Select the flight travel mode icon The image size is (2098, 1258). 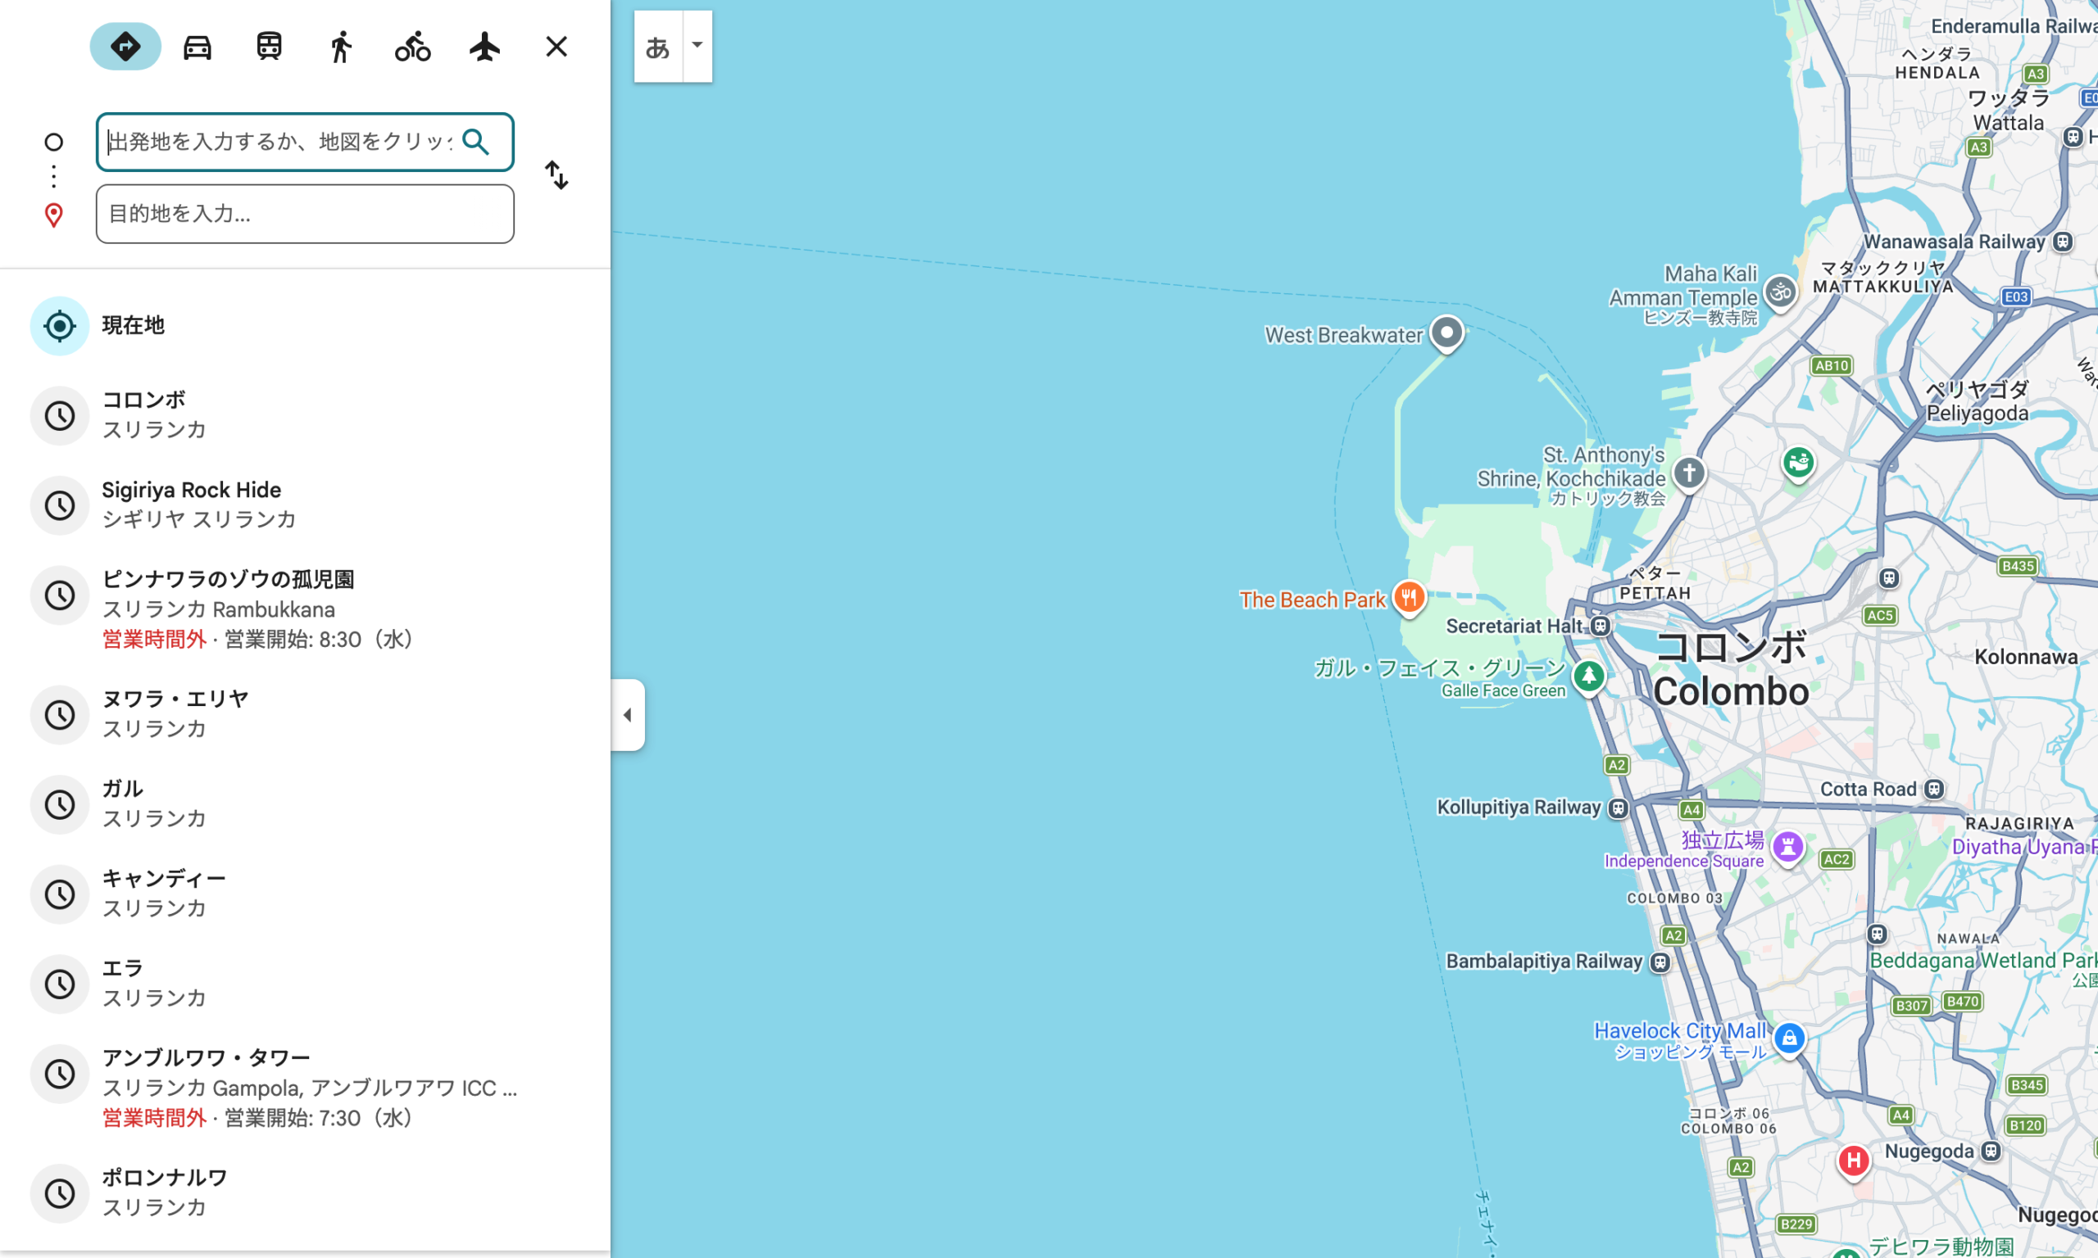484,47
